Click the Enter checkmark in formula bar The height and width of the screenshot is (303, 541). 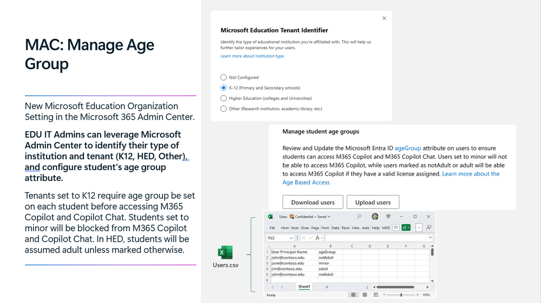[310, 238]
